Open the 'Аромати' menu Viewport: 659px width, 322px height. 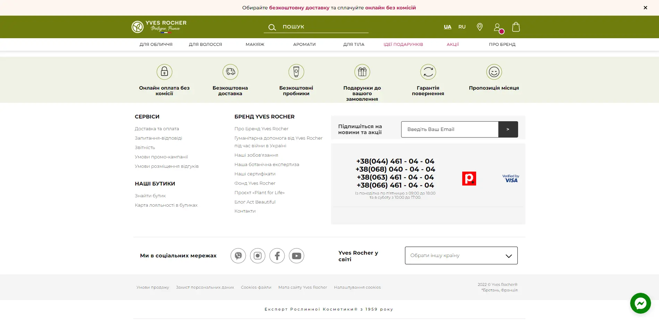(304, 44)
